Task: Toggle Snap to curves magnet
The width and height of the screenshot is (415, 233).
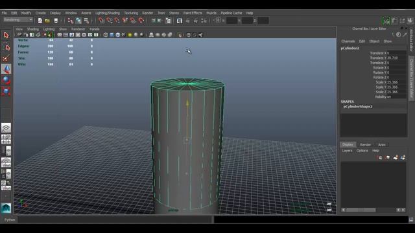Action: (109, 21)
